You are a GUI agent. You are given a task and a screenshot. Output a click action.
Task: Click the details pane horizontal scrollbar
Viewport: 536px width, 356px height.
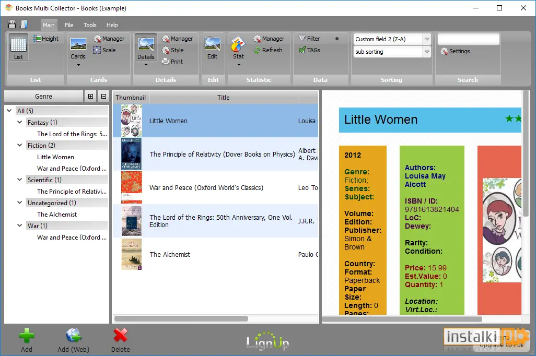[402, 319]
